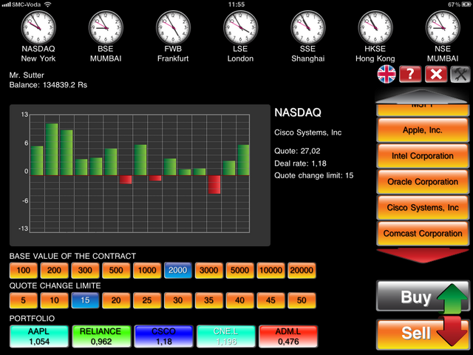Choose Cisco Systems, Inc in the company list
Screen dimensions: 473x355
tap(423, 207)
